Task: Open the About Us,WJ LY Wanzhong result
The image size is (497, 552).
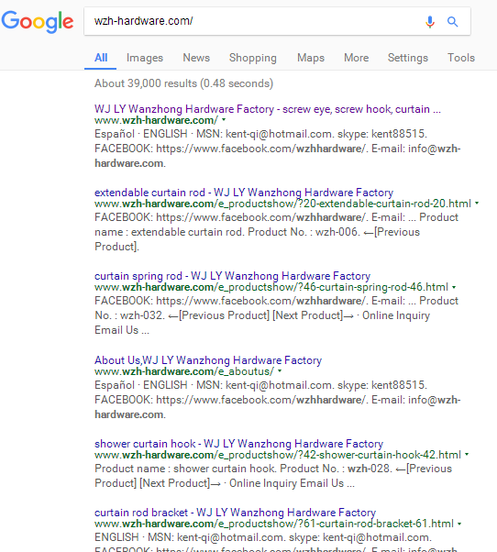Action: [x=208, y=360]
